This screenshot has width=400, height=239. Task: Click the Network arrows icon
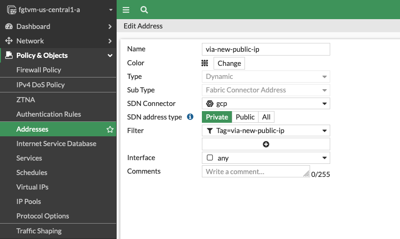(x=9, y=41)
